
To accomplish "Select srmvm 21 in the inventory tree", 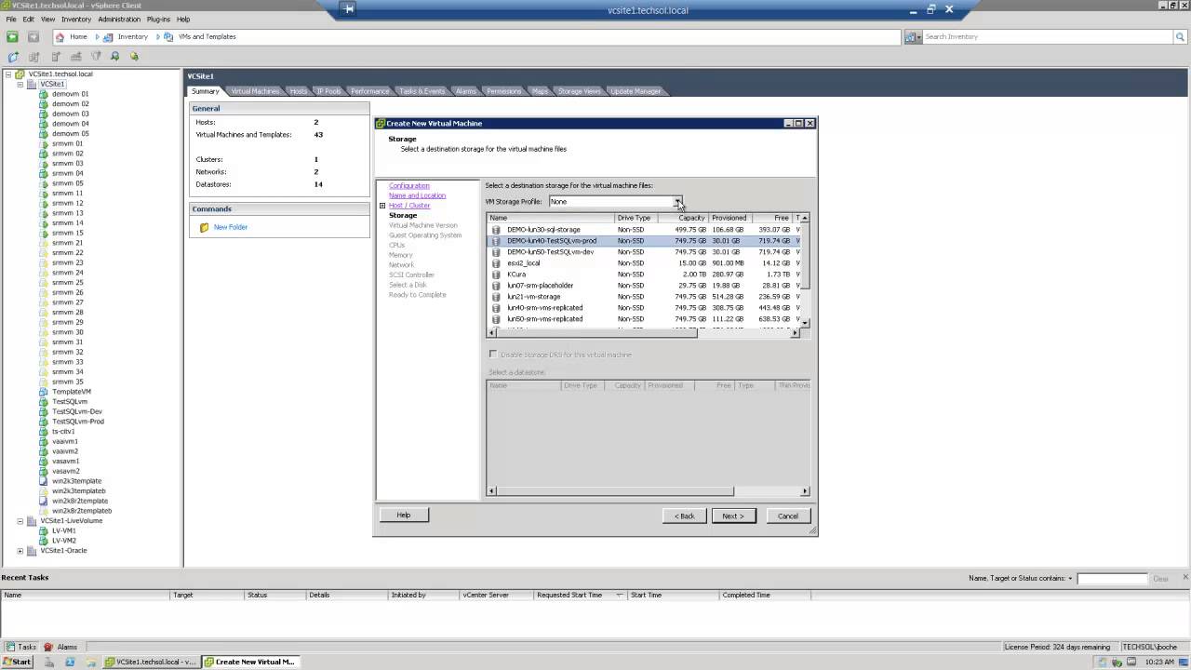I will click(x=67, y=243).
